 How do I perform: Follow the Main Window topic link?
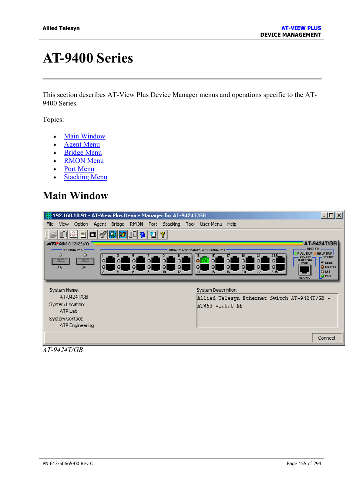point(85,136)
